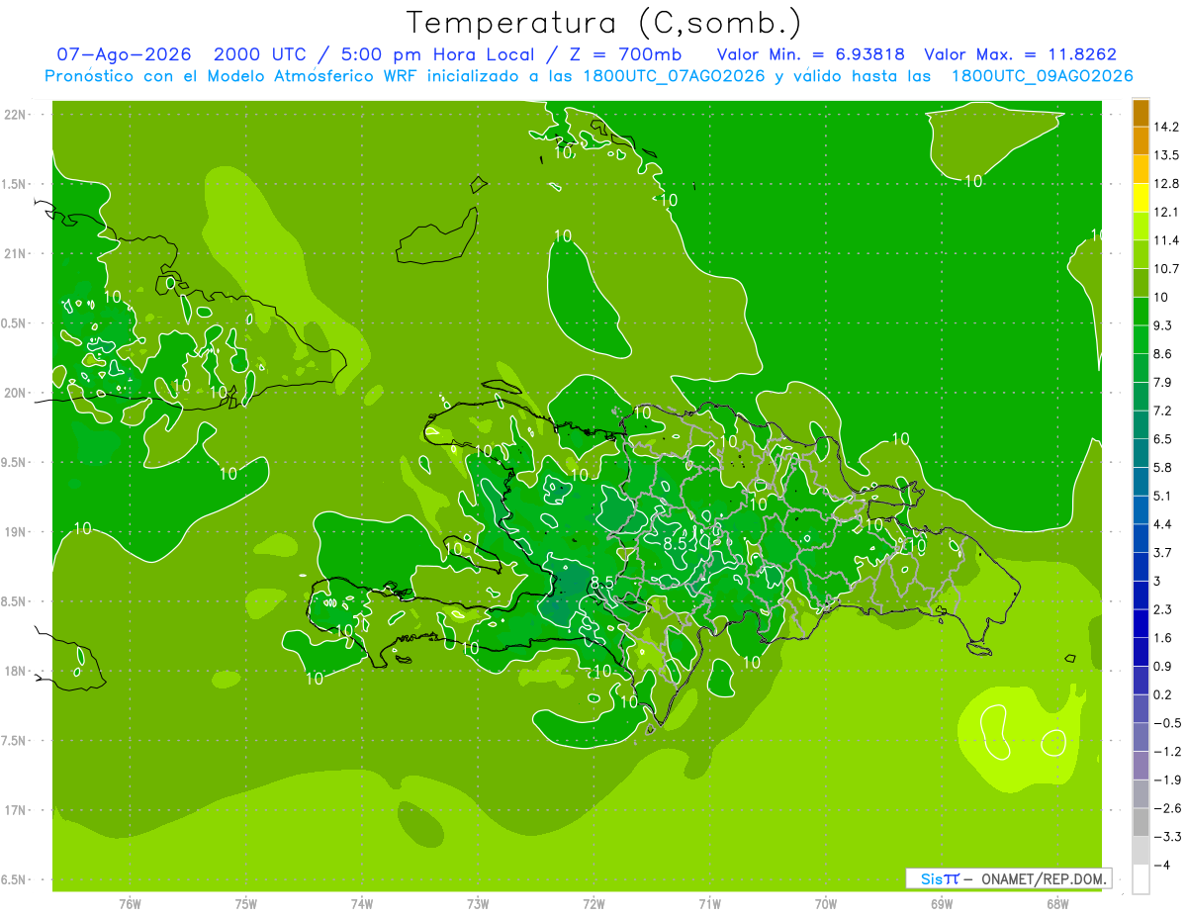Select the blue swatch between 3 and 3.7
The image size is (1187, 917).
click(x=1141, y=567)
